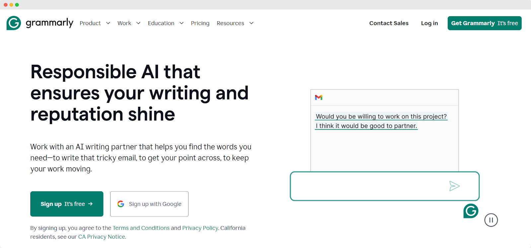The height and width of the screenshot is (248, 531).
Task: Click Sign up with Google button
Action: tap(149, 204)
